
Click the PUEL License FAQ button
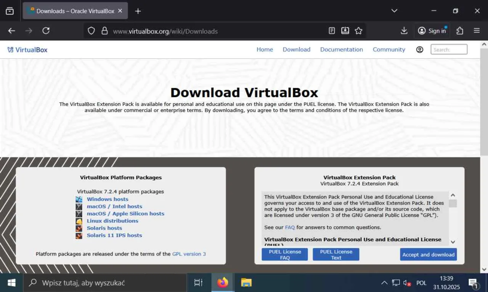point(285,255)
